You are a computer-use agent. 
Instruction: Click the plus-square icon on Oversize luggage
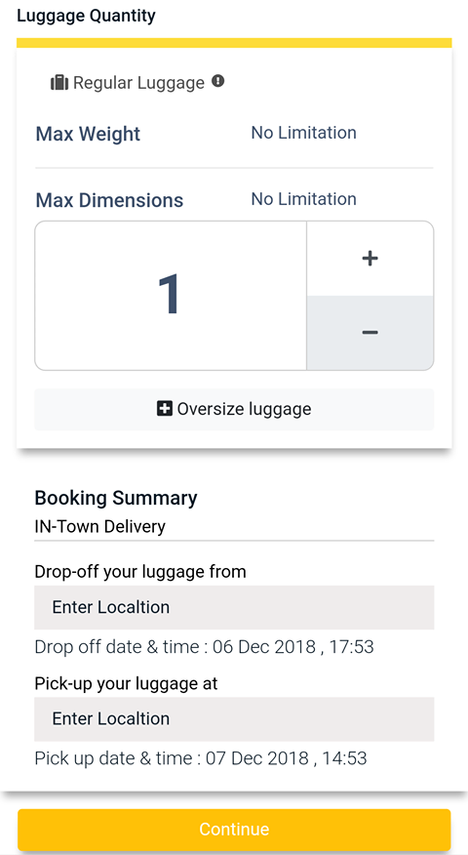(x=165, y=408)
